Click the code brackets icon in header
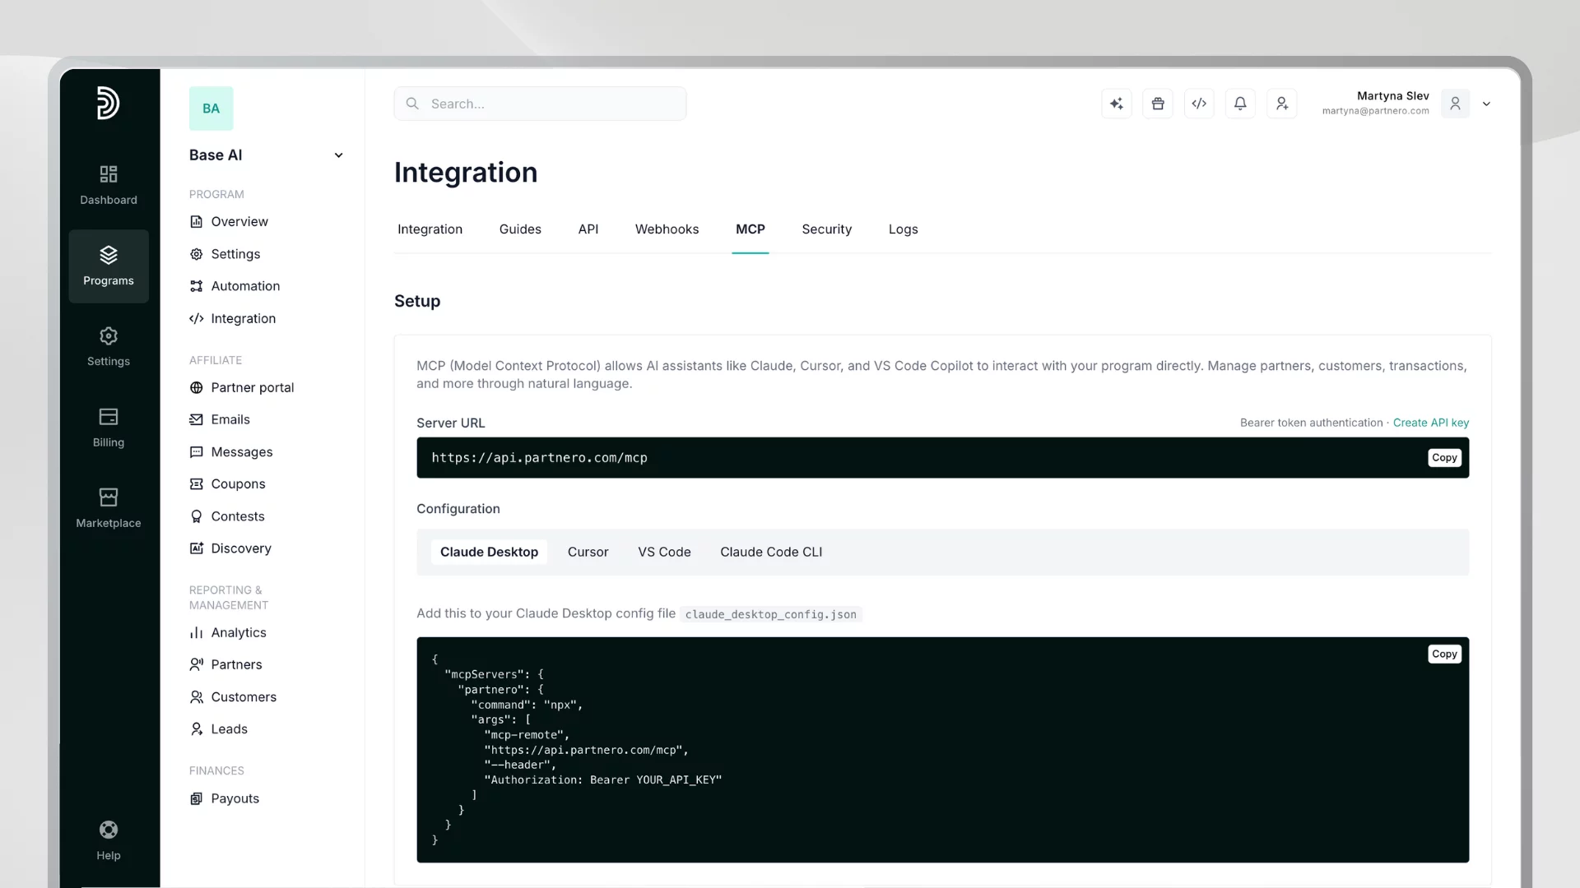Screen dimensions: 1580x888 (1199, 104)
